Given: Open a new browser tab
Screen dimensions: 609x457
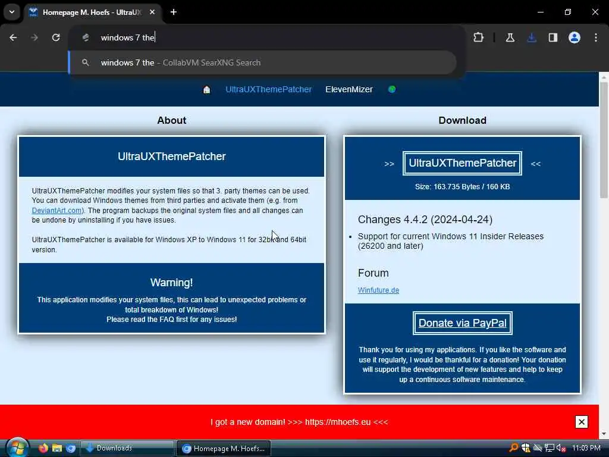Looking at the screenshot, I should point(174,12).
